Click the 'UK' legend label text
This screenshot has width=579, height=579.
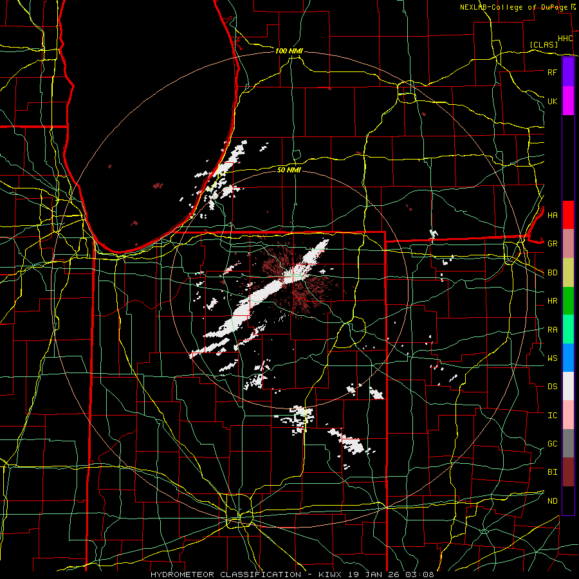(x=552, y=101)
